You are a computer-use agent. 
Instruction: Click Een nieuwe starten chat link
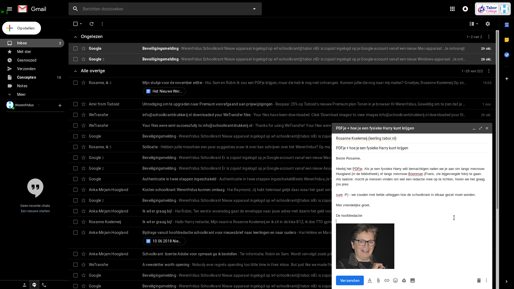pyautogui.click(x=35, y=211)
